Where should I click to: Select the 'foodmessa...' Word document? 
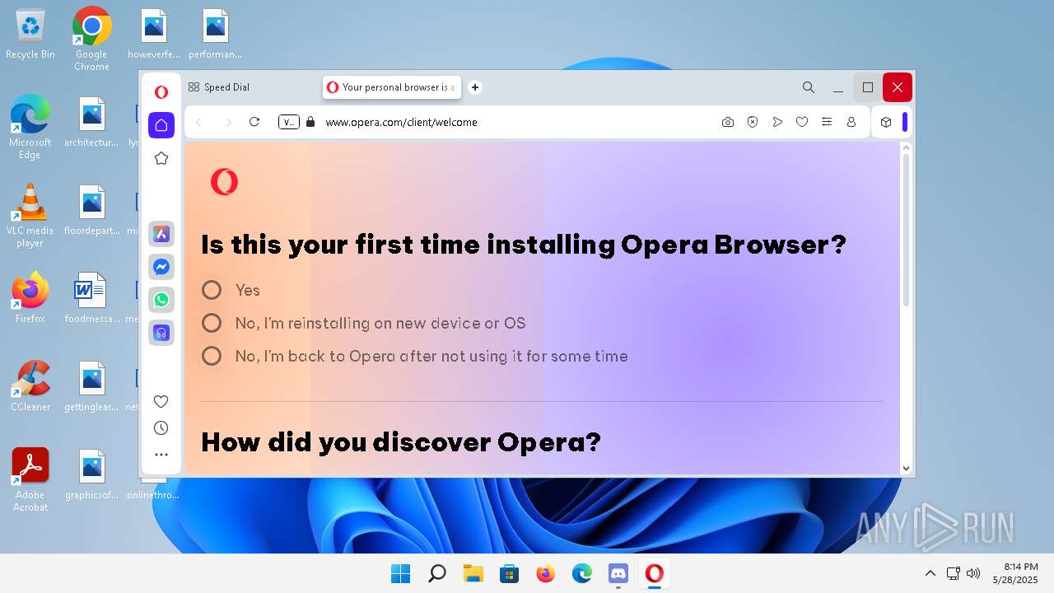click(91, 297)
